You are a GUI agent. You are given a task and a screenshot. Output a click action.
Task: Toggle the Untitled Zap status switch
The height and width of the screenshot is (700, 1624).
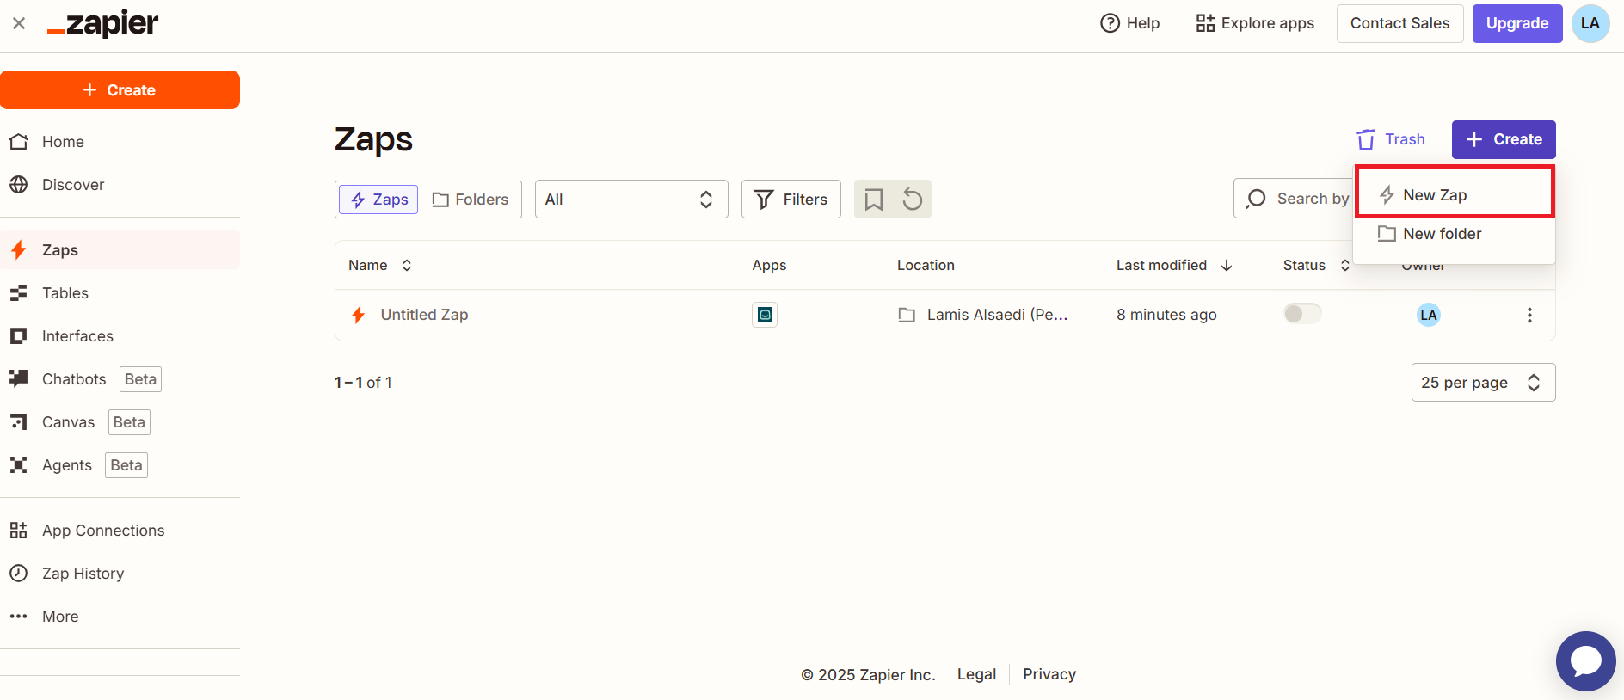point(1302,314)
